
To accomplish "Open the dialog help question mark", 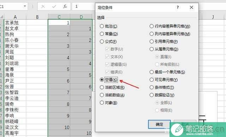I will pyautogui.click(x=178, y=7).
